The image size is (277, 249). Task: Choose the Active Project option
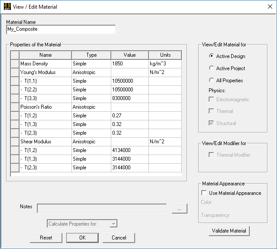click(x=211, y=68)
